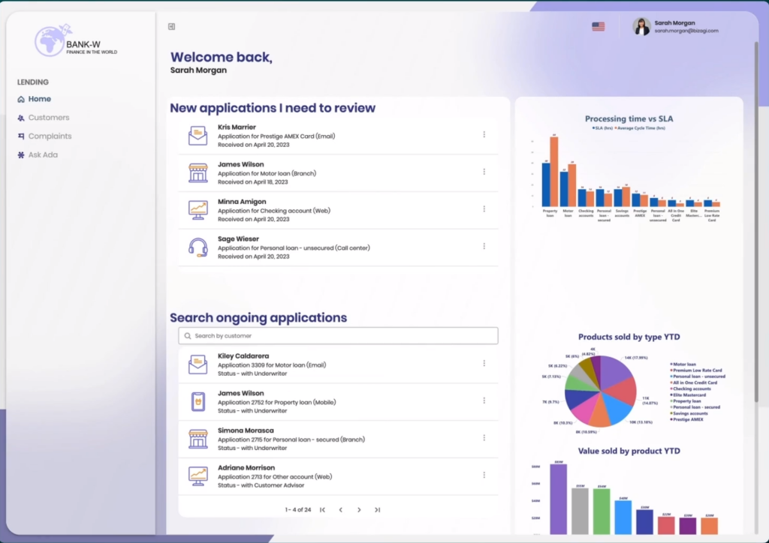769x543 pixels.
Task: Click the US flag language icon
Action: coord(598,26)
